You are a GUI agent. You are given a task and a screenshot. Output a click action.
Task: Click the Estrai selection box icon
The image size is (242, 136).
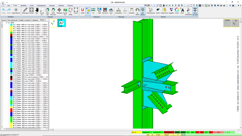pos(76,10)
